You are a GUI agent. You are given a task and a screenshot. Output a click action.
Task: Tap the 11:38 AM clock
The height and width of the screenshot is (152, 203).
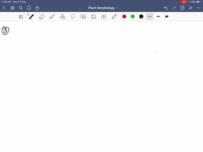6,2
